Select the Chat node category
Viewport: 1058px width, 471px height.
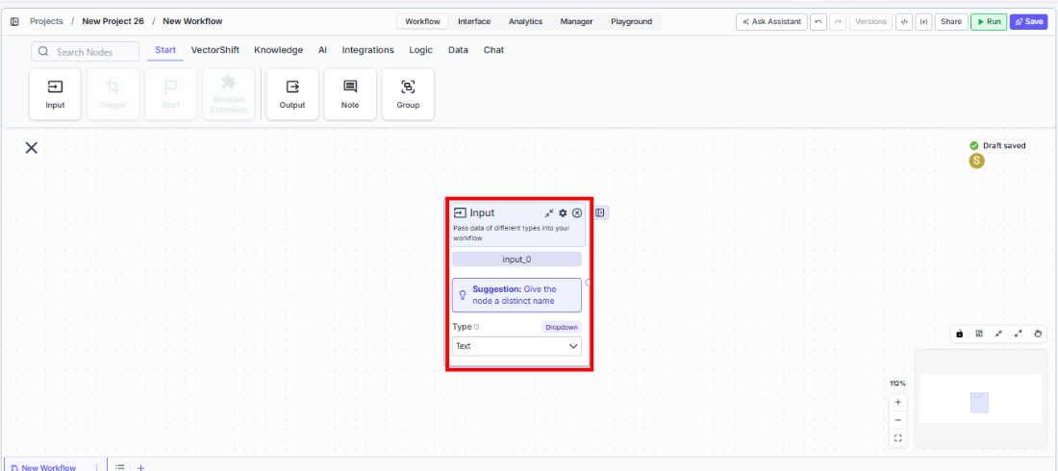(x=494, y=50)
